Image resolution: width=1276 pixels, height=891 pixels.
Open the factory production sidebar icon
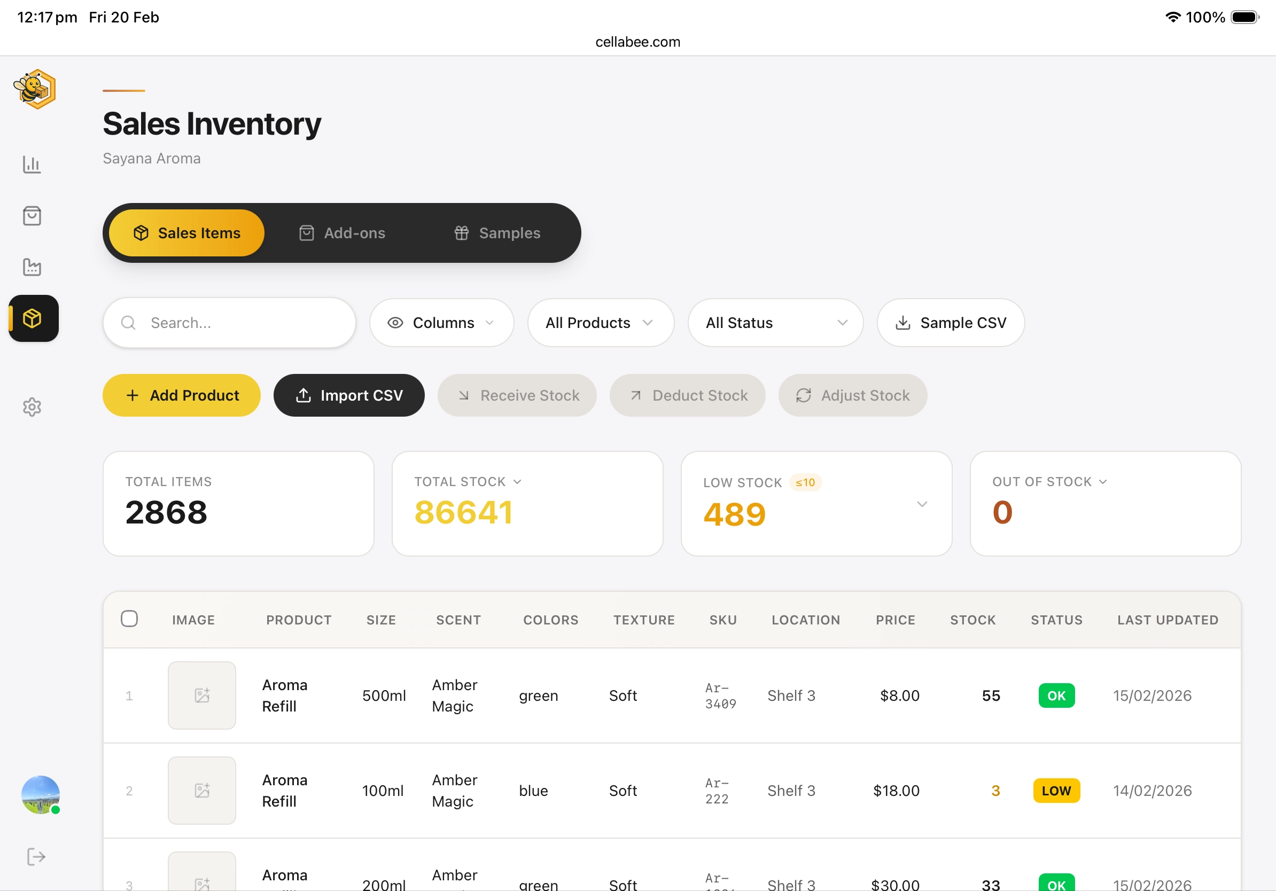tap(32, 267)
